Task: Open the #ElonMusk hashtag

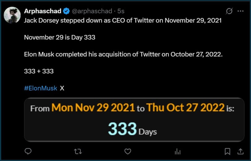Action: 41,88
